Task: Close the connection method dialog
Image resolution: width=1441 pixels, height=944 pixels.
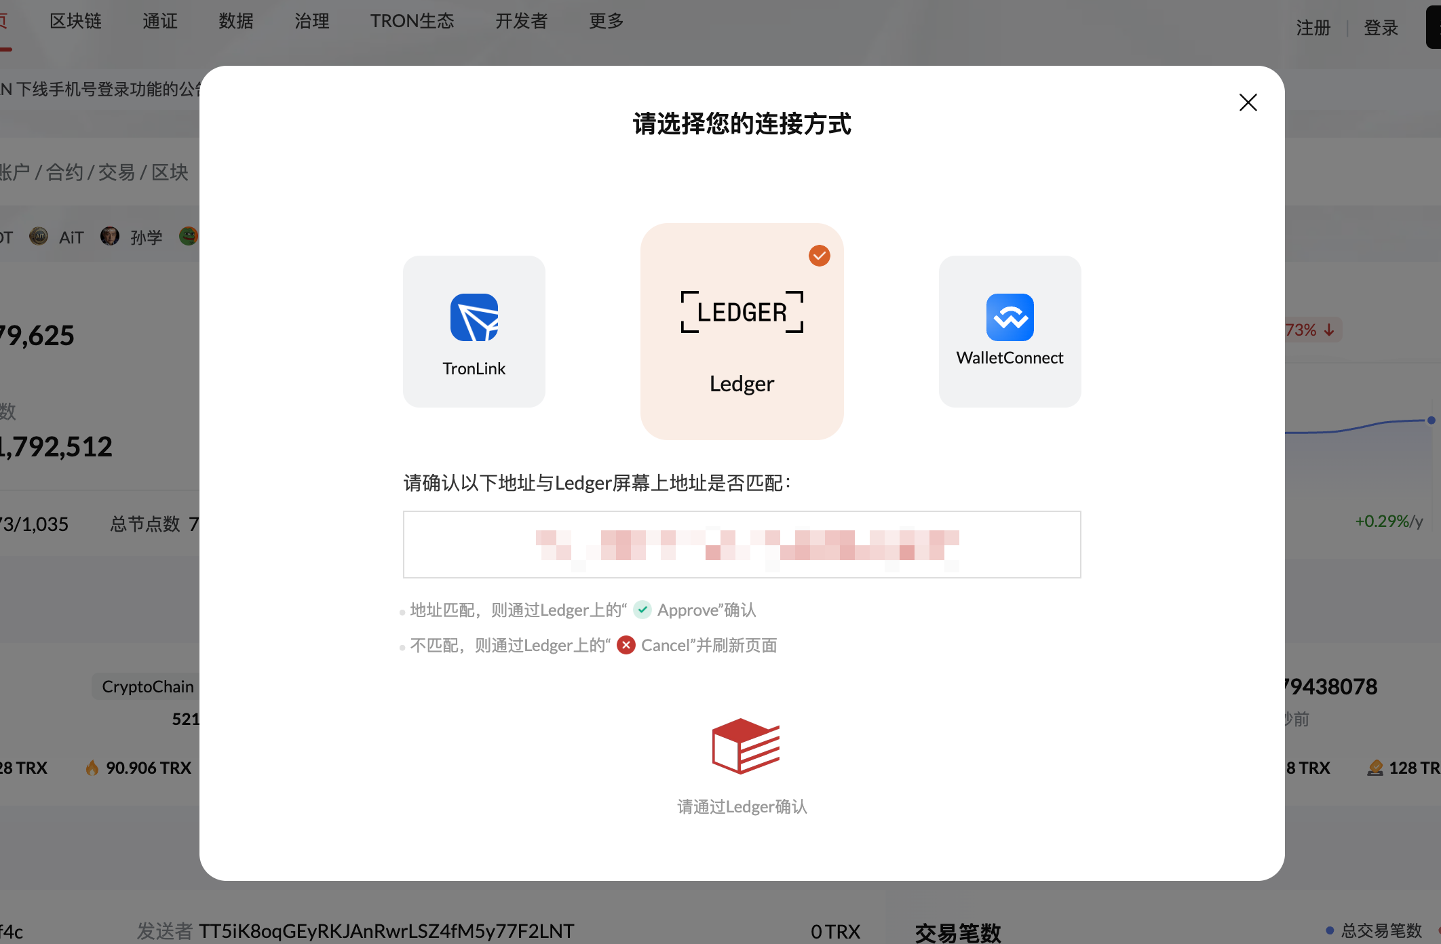Action: pos(1248,102)
